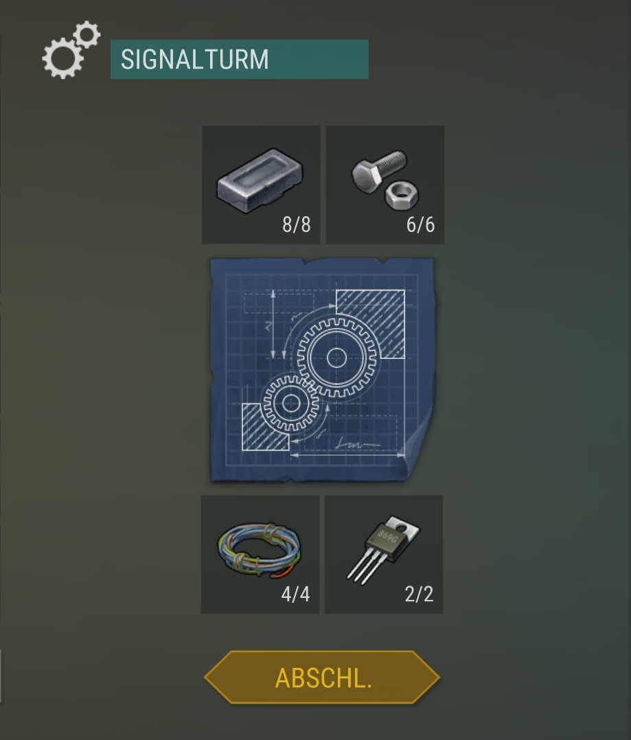Click the large cogwheel on the blueprint

336,357
